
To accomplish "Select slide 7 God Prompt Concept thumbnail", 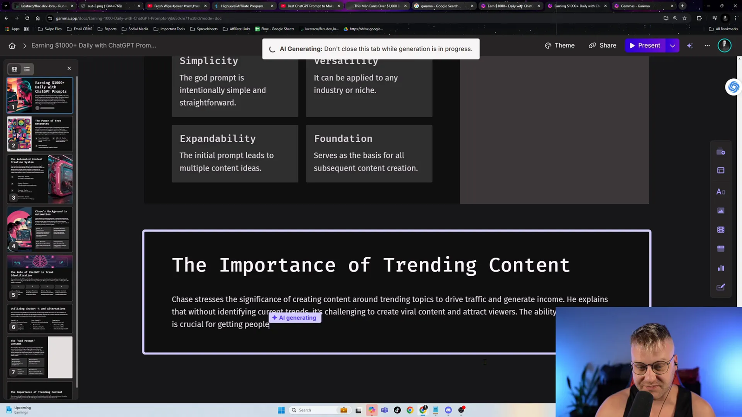I will (x=40, y=357).
